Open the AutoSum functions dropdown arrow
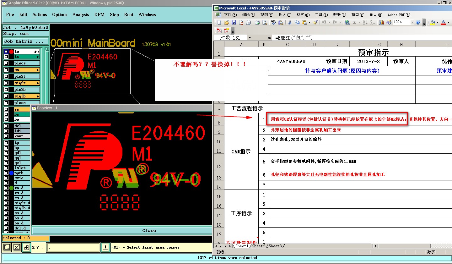 [360, 22]
